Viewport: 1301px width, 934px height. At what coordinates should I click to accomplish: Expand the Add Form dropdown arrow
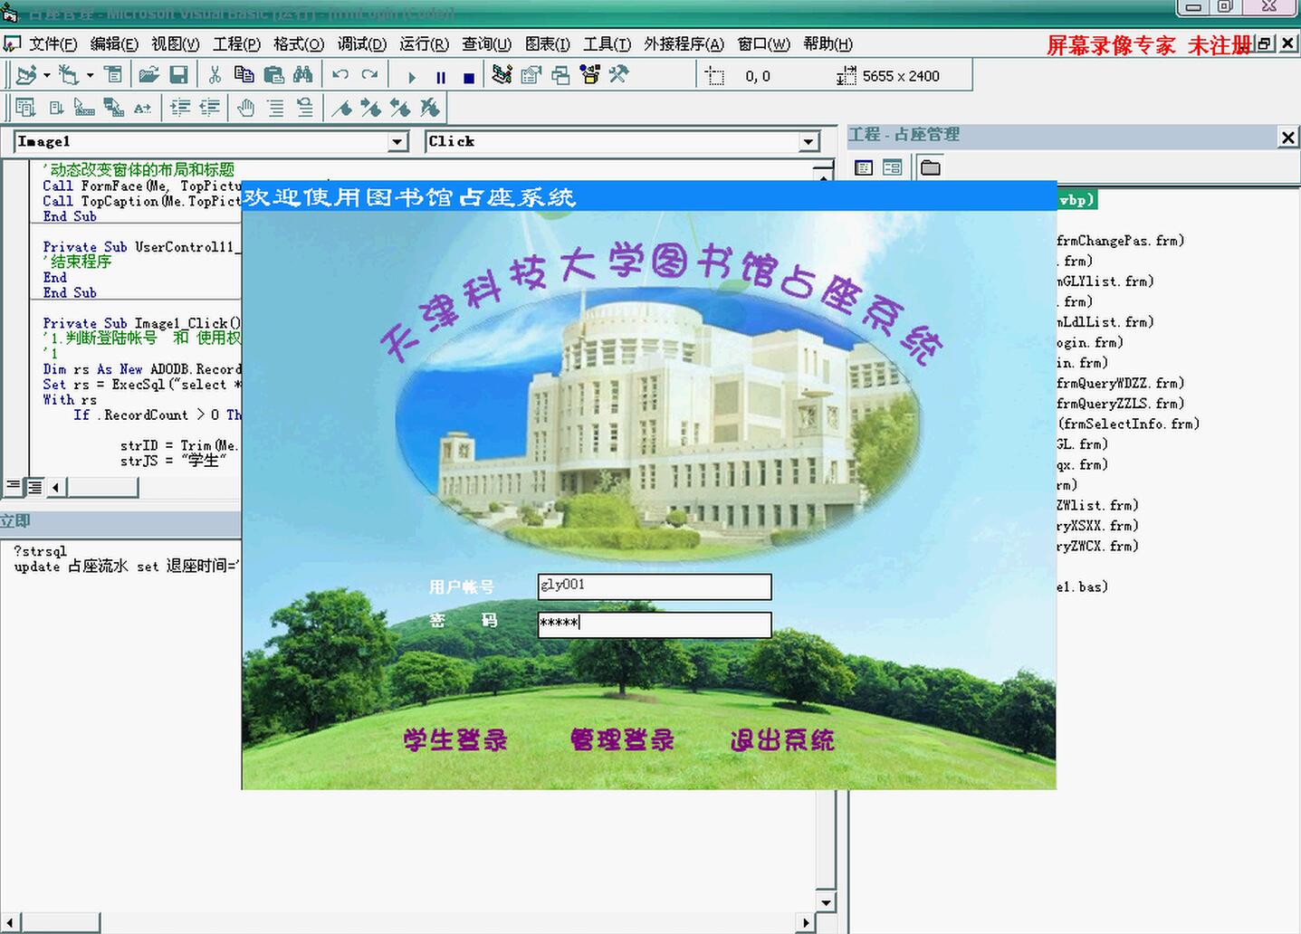pos(90,76)
